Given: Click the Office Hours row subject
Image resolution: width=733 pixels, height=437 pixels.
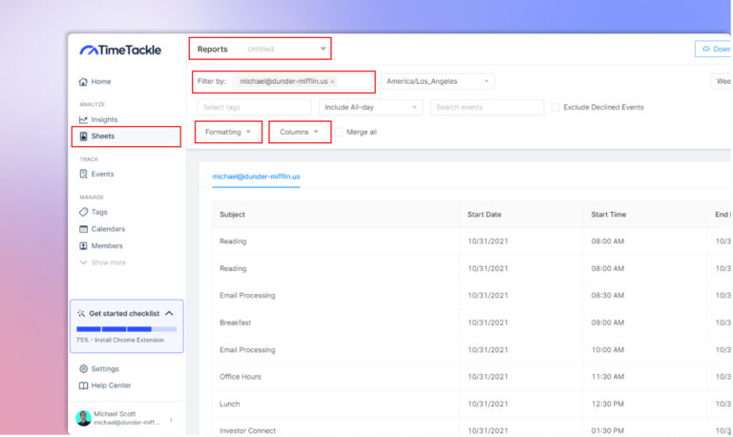Looking at the screenshot, I should (x=241, y=377).
